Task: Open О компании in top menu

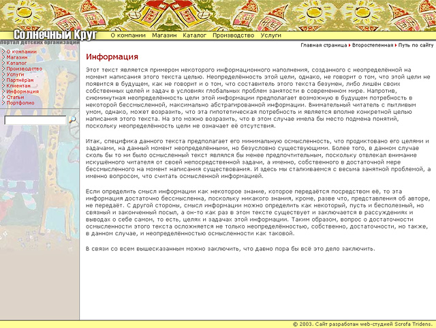Action: pyautogui.click(x=128, y=35)
